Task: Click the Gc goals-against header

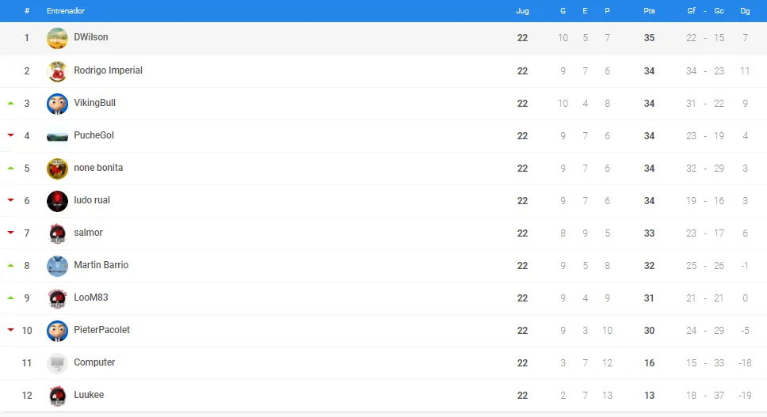Action: click(719, 11)
